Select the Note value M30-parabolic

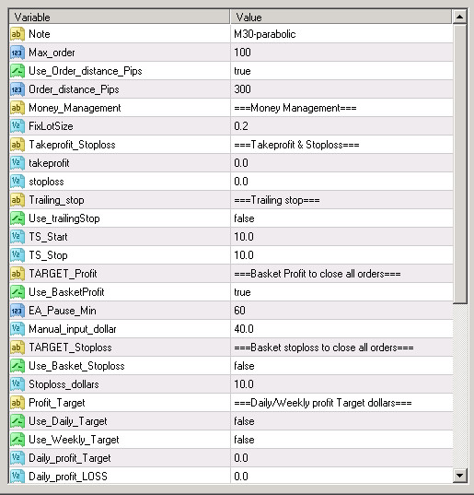pyautogui.click(x=265, y=34)
